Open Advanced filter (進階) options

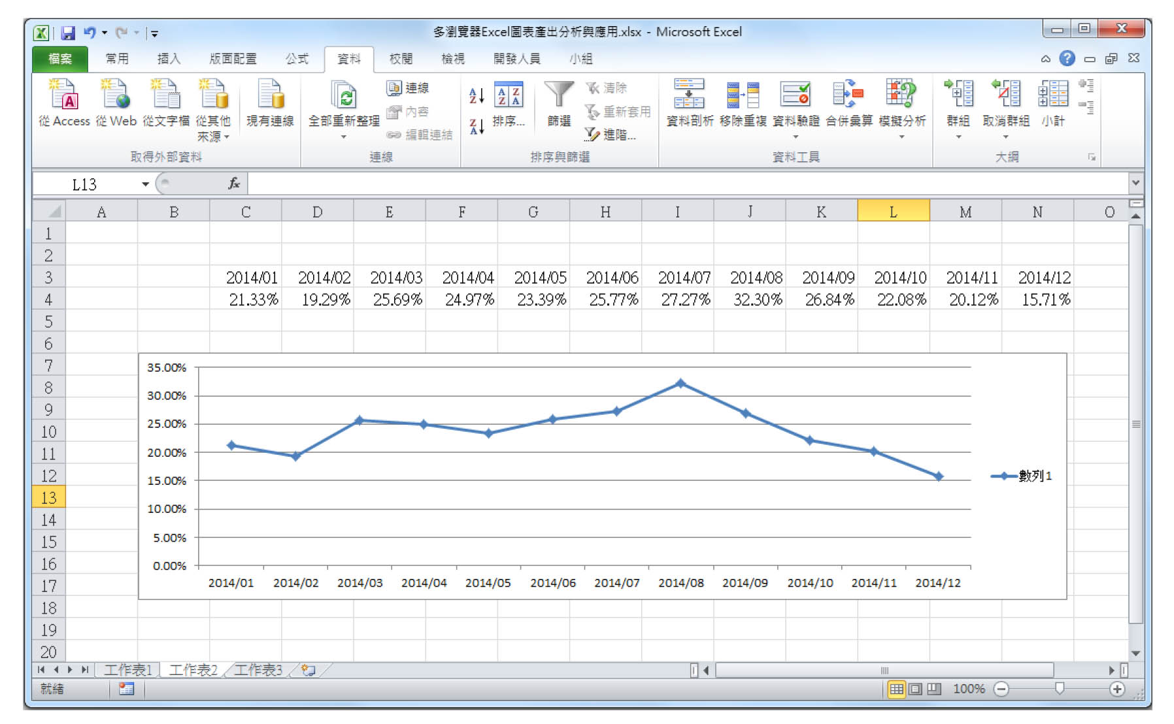click(x=610, y=135)
